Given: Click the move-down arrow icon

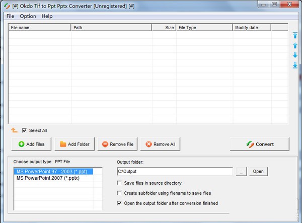Looking at the screenshot, I should tap(295, 55).
